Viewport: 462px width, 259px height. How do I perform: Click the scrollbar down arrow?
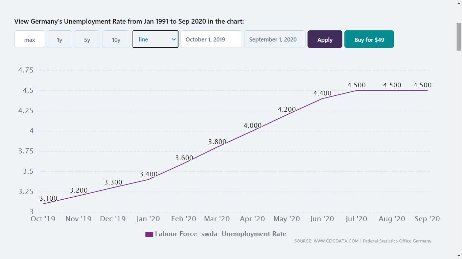point(459,256)
